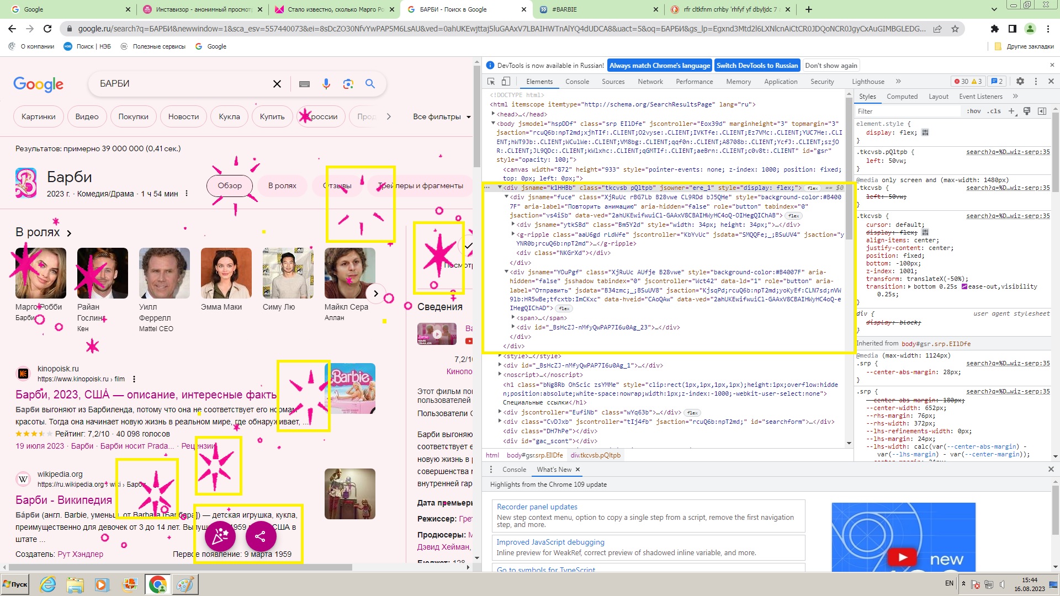Open the ease-out timing swatch editor
This screenshot has height=596, width=1060.
click(x=964, y=286)
